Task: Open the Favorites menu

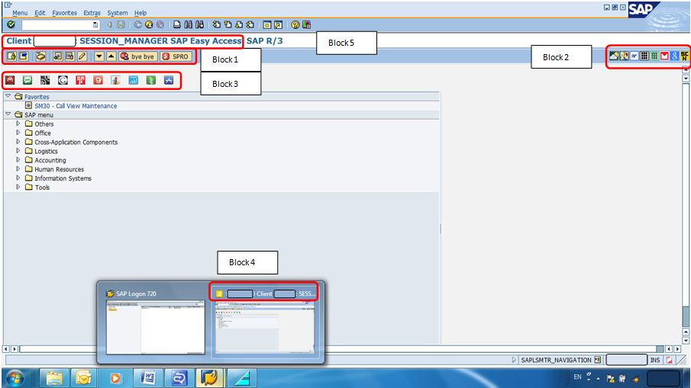Action: click(64, 13)
